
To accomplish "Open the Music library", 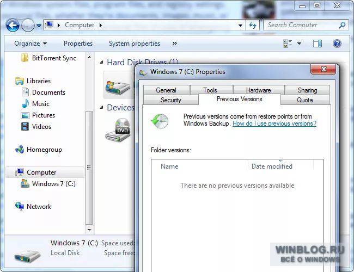I will click(x=35, y=103).
